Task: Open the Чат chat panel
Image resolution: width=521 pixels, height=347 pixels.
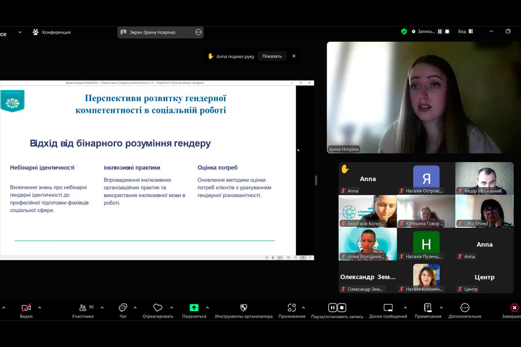Action: coord(123,308)
